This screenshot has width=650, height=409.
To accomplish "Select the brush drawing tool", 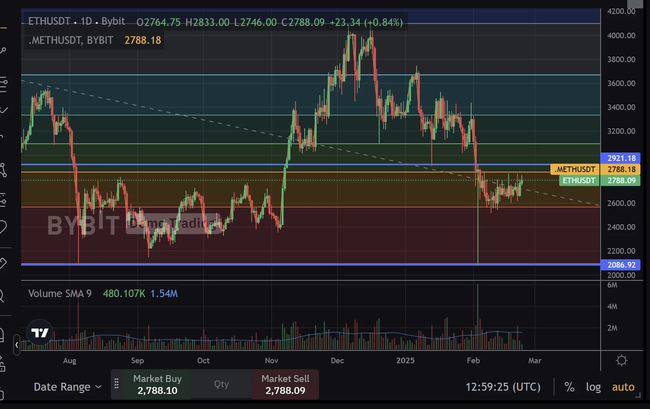I will pos(3,110).
